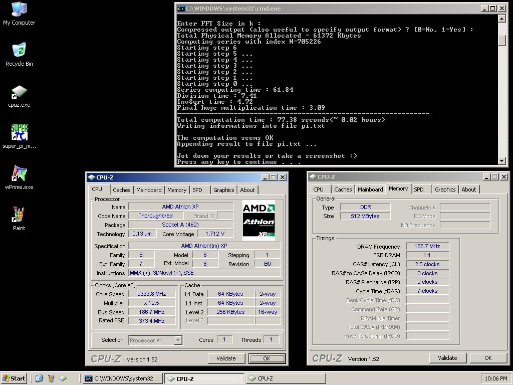Screen dimensions: 513x385
Task: Click the memory Type value DDR
Action: pyautogui.click(x=365, y=207)
